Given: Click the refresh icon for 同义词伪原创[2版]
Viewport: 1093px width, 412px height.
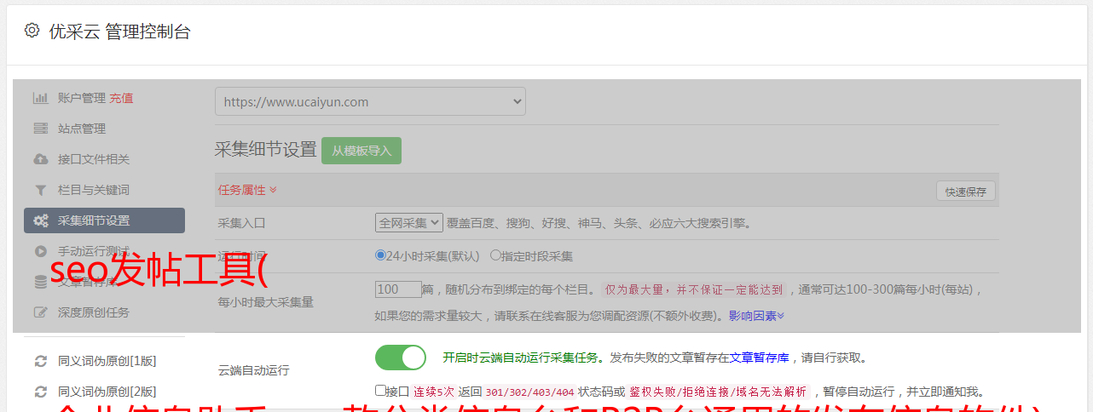Looking at the screenshot, I should 40,392.
